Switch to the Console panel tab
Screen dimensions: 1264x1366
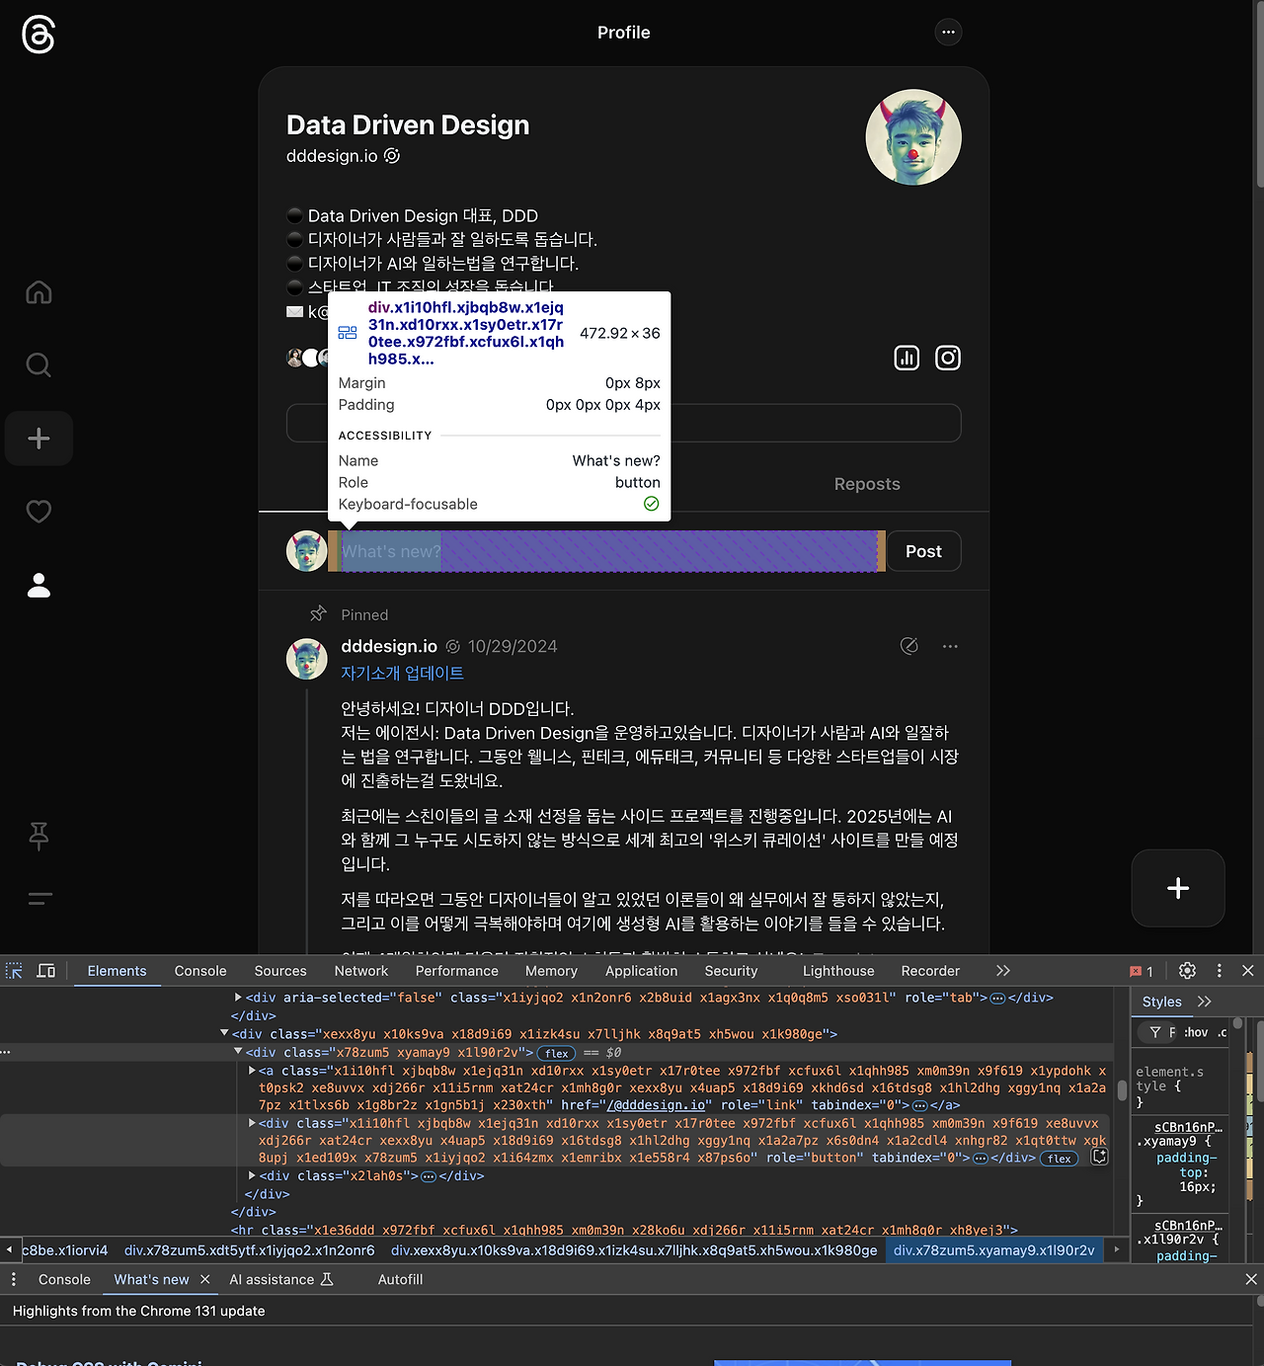pyautogui.click(x=199, y=971)
